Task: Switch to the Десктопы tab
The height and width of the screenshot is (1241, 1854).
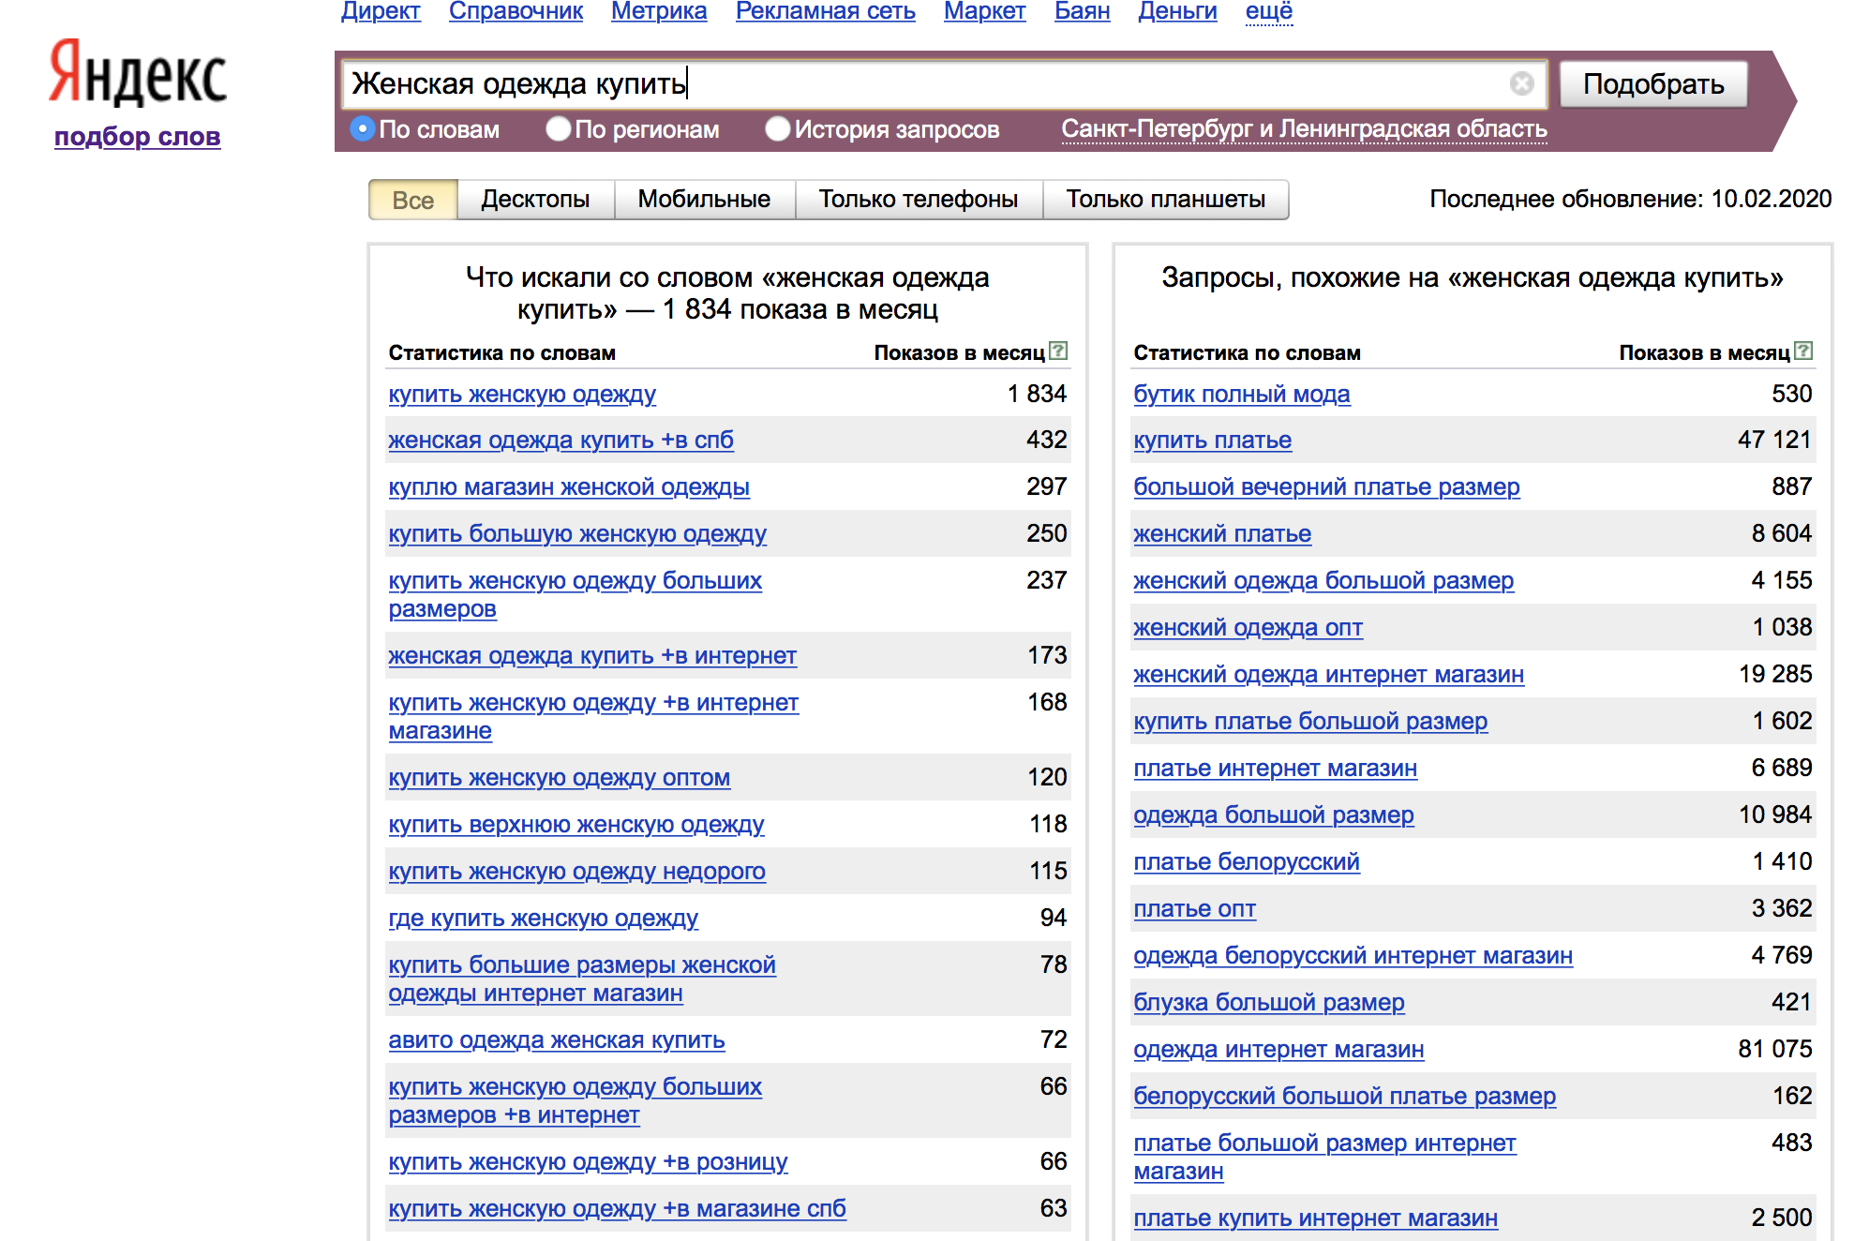Action: 535,200
